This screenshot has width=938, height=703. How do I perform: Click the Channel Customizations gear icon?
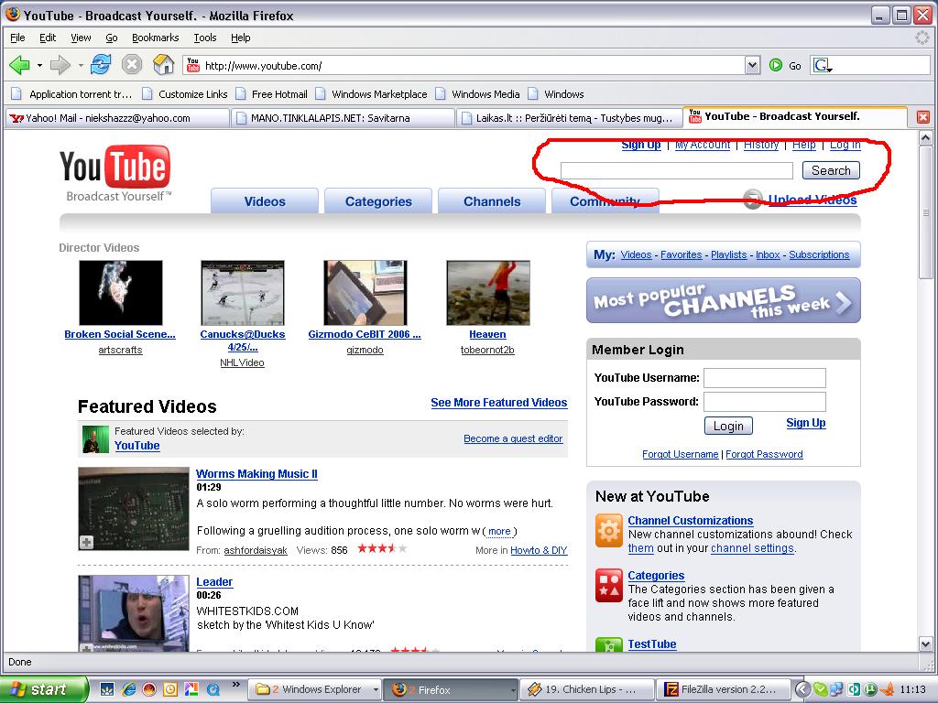608,530
